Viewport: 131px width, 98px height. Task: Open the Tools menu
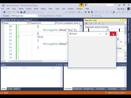[x=57, y=9]
